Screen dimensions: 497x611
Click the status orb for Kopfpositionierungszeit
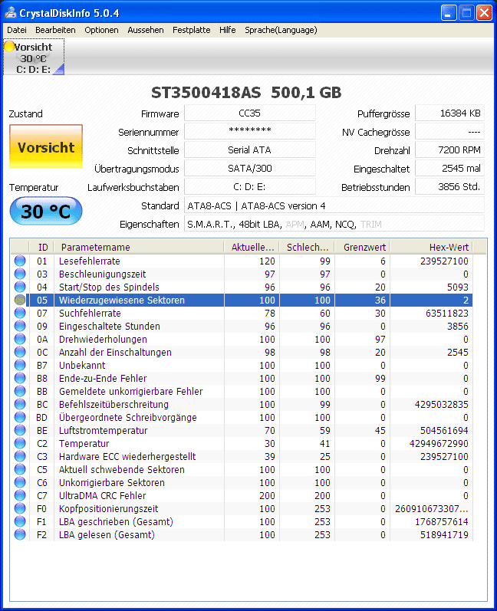point(20,508)
